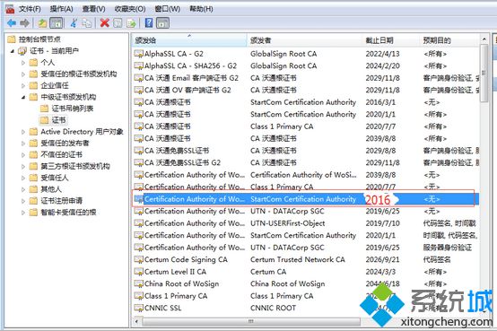
Task: Click certificate icon of CA 沃通免费SSL证书 G2
Action: coord(138,162)
